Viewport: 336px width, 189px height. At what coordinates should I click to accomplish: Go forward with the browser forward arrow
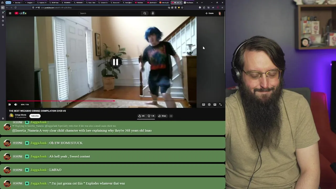11,8
